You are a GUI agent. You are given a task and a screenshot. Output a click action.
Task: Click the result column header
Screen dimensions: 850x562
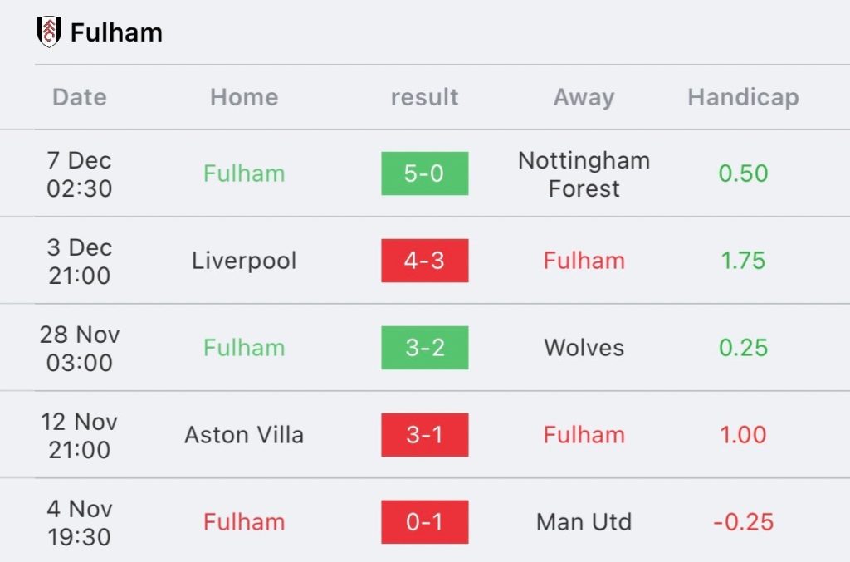(424, 98)
